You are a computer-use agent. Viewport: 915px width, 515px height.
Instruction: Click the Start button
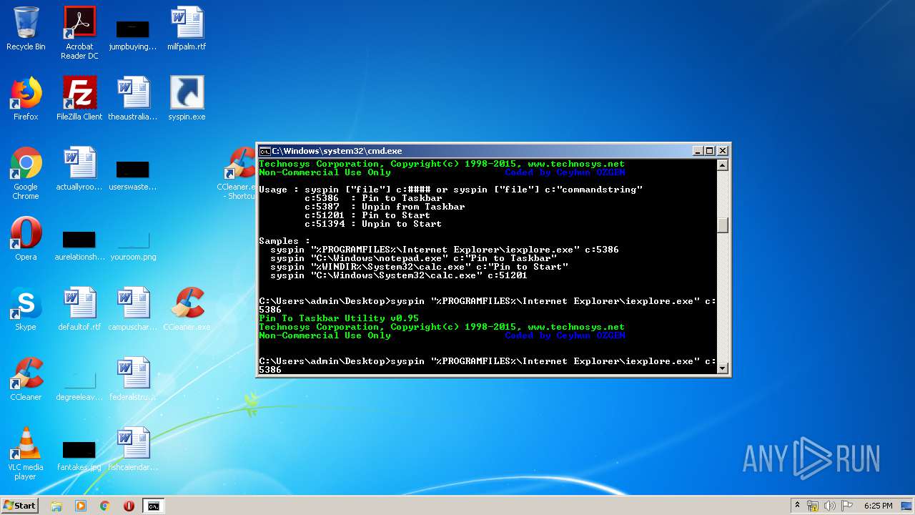tap(19, 506)
